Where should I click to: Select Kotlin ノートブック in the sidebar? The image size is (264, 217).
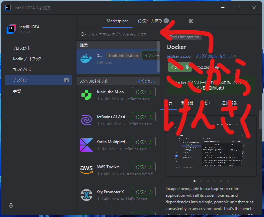pos(39,59)
